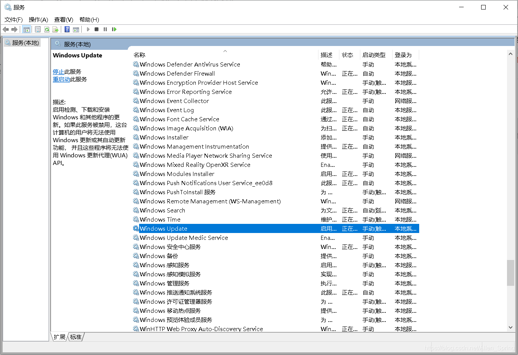
Task: Select Windows Encryption Provider Host Service
Action: pos(276,82)
